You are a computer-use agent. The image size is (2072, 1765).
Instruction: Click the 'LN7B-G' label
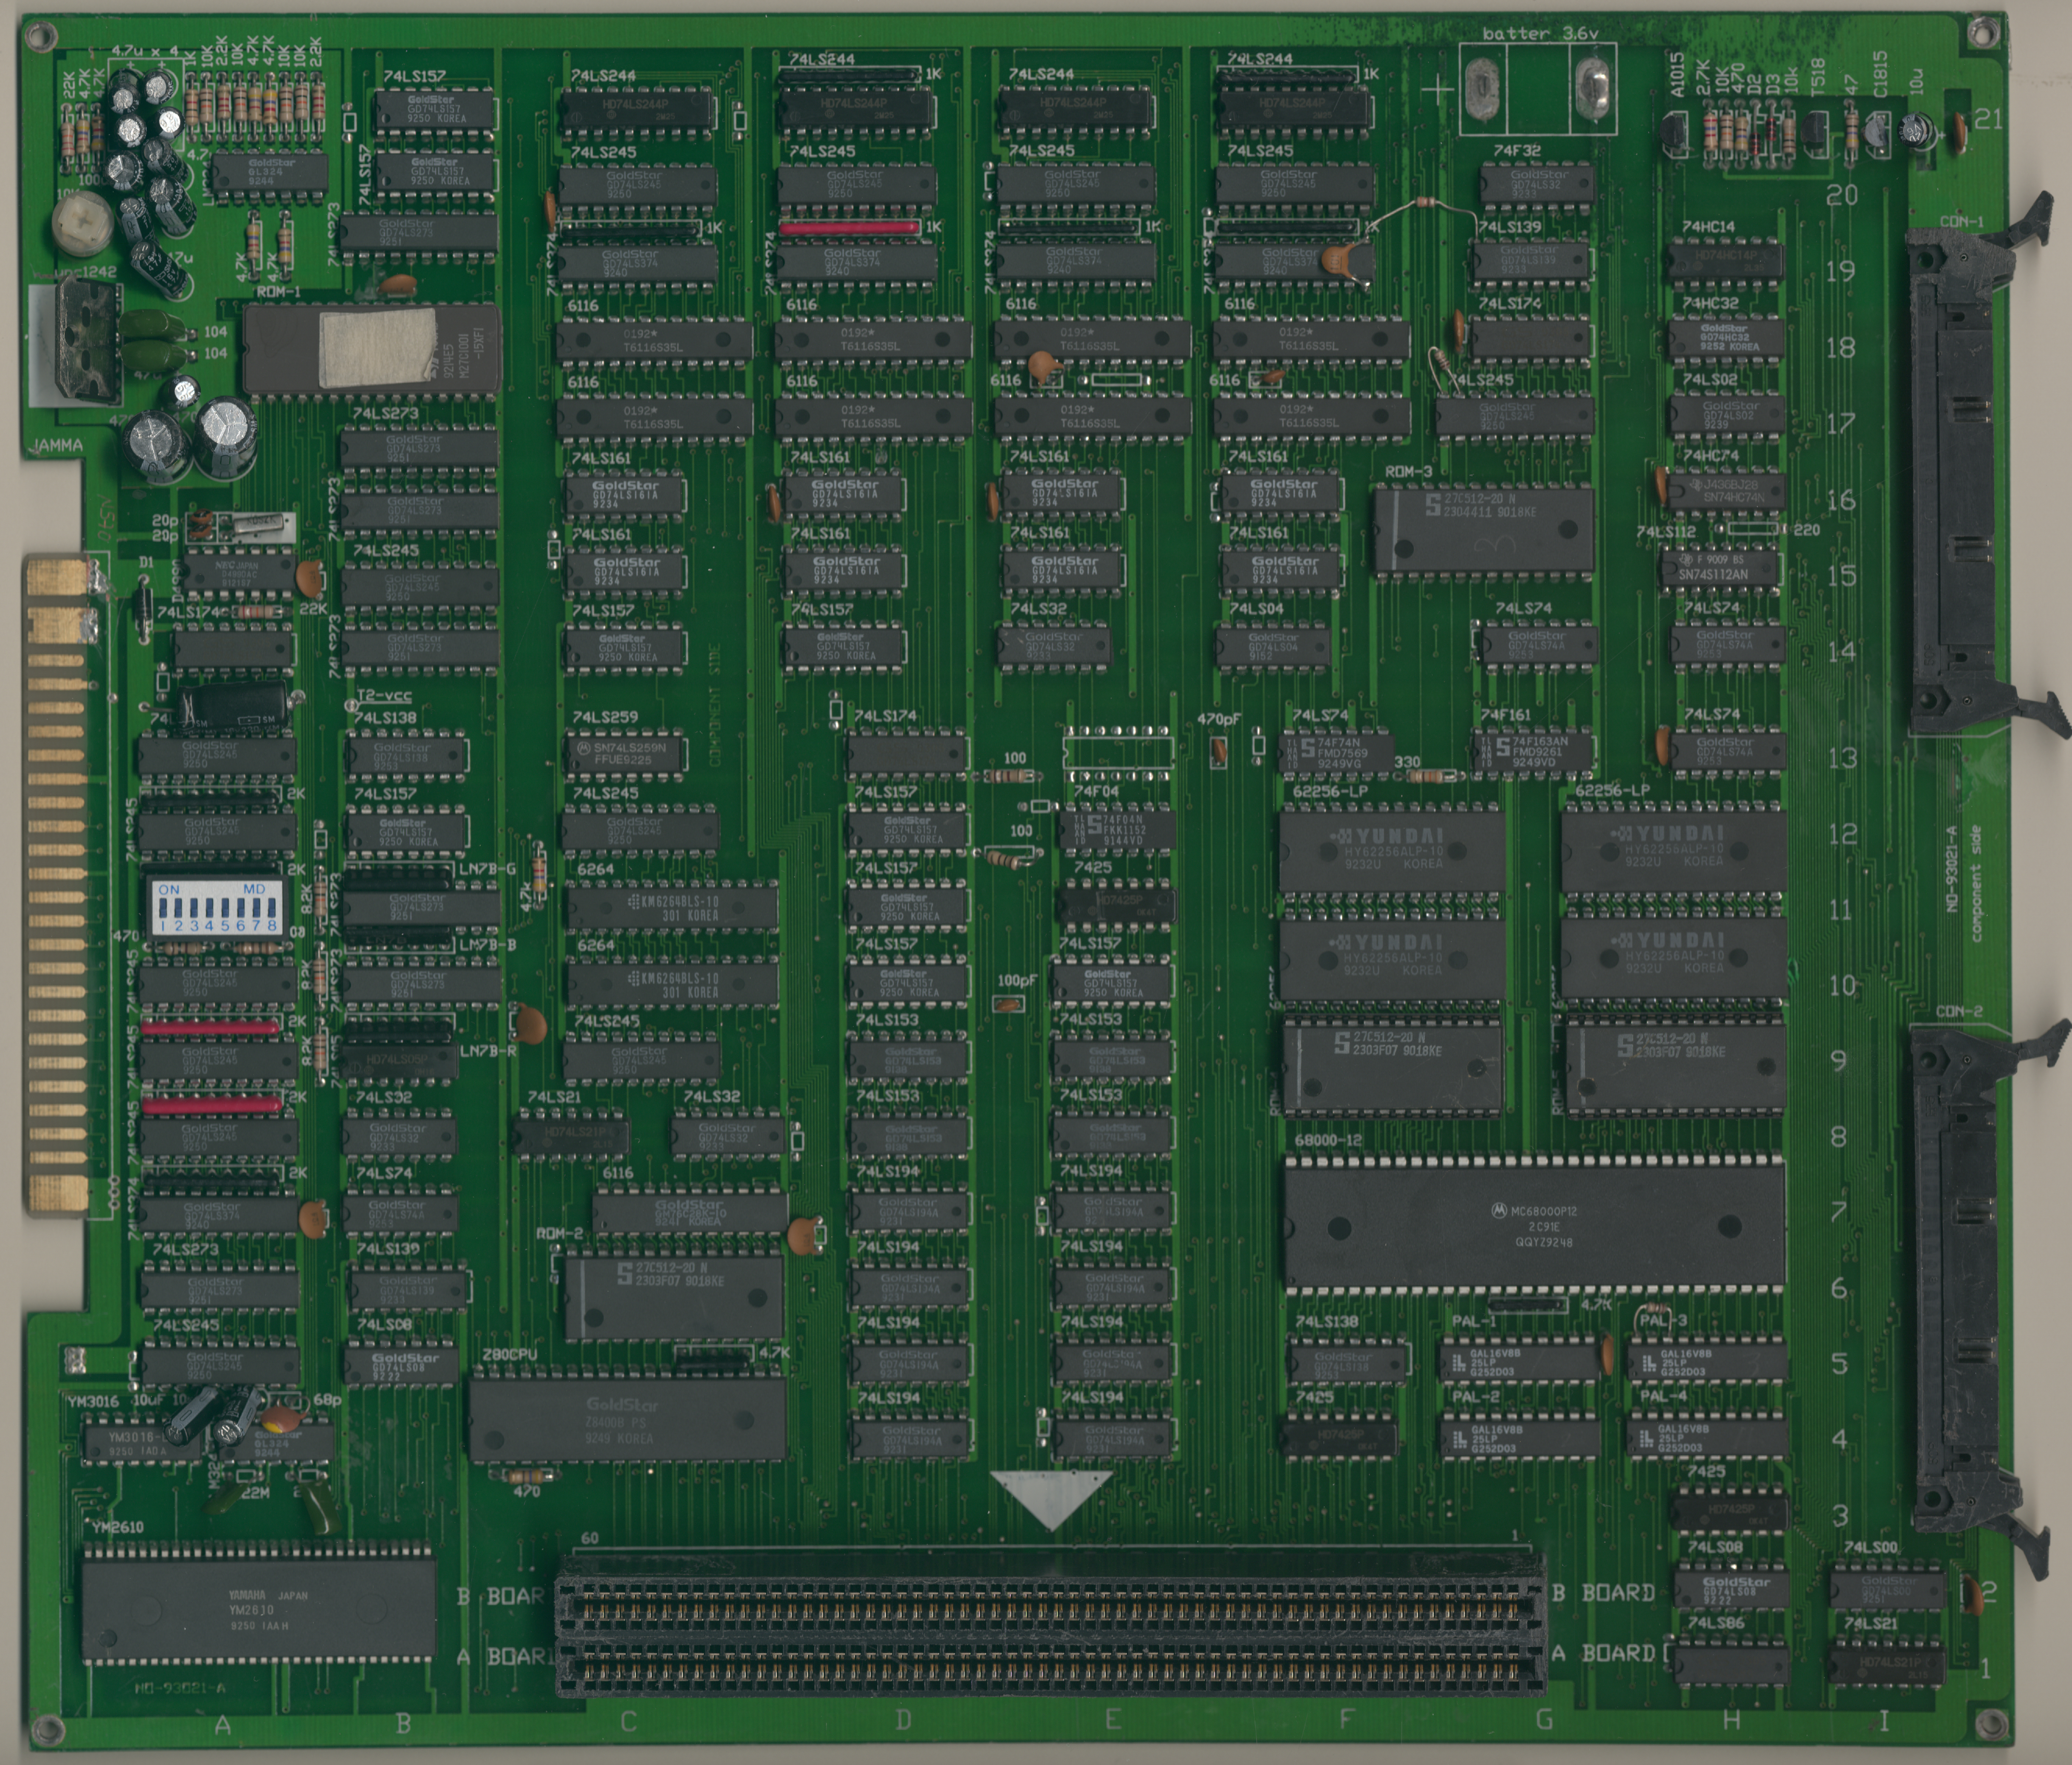click(487, 869)
